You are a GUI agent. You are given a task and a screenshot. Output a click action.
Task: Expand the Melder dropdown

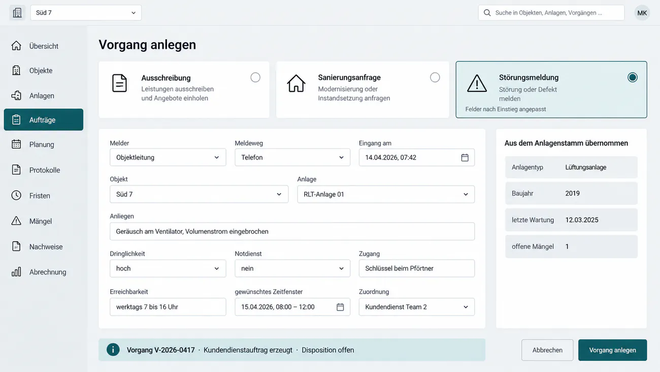tap(168, 158)
